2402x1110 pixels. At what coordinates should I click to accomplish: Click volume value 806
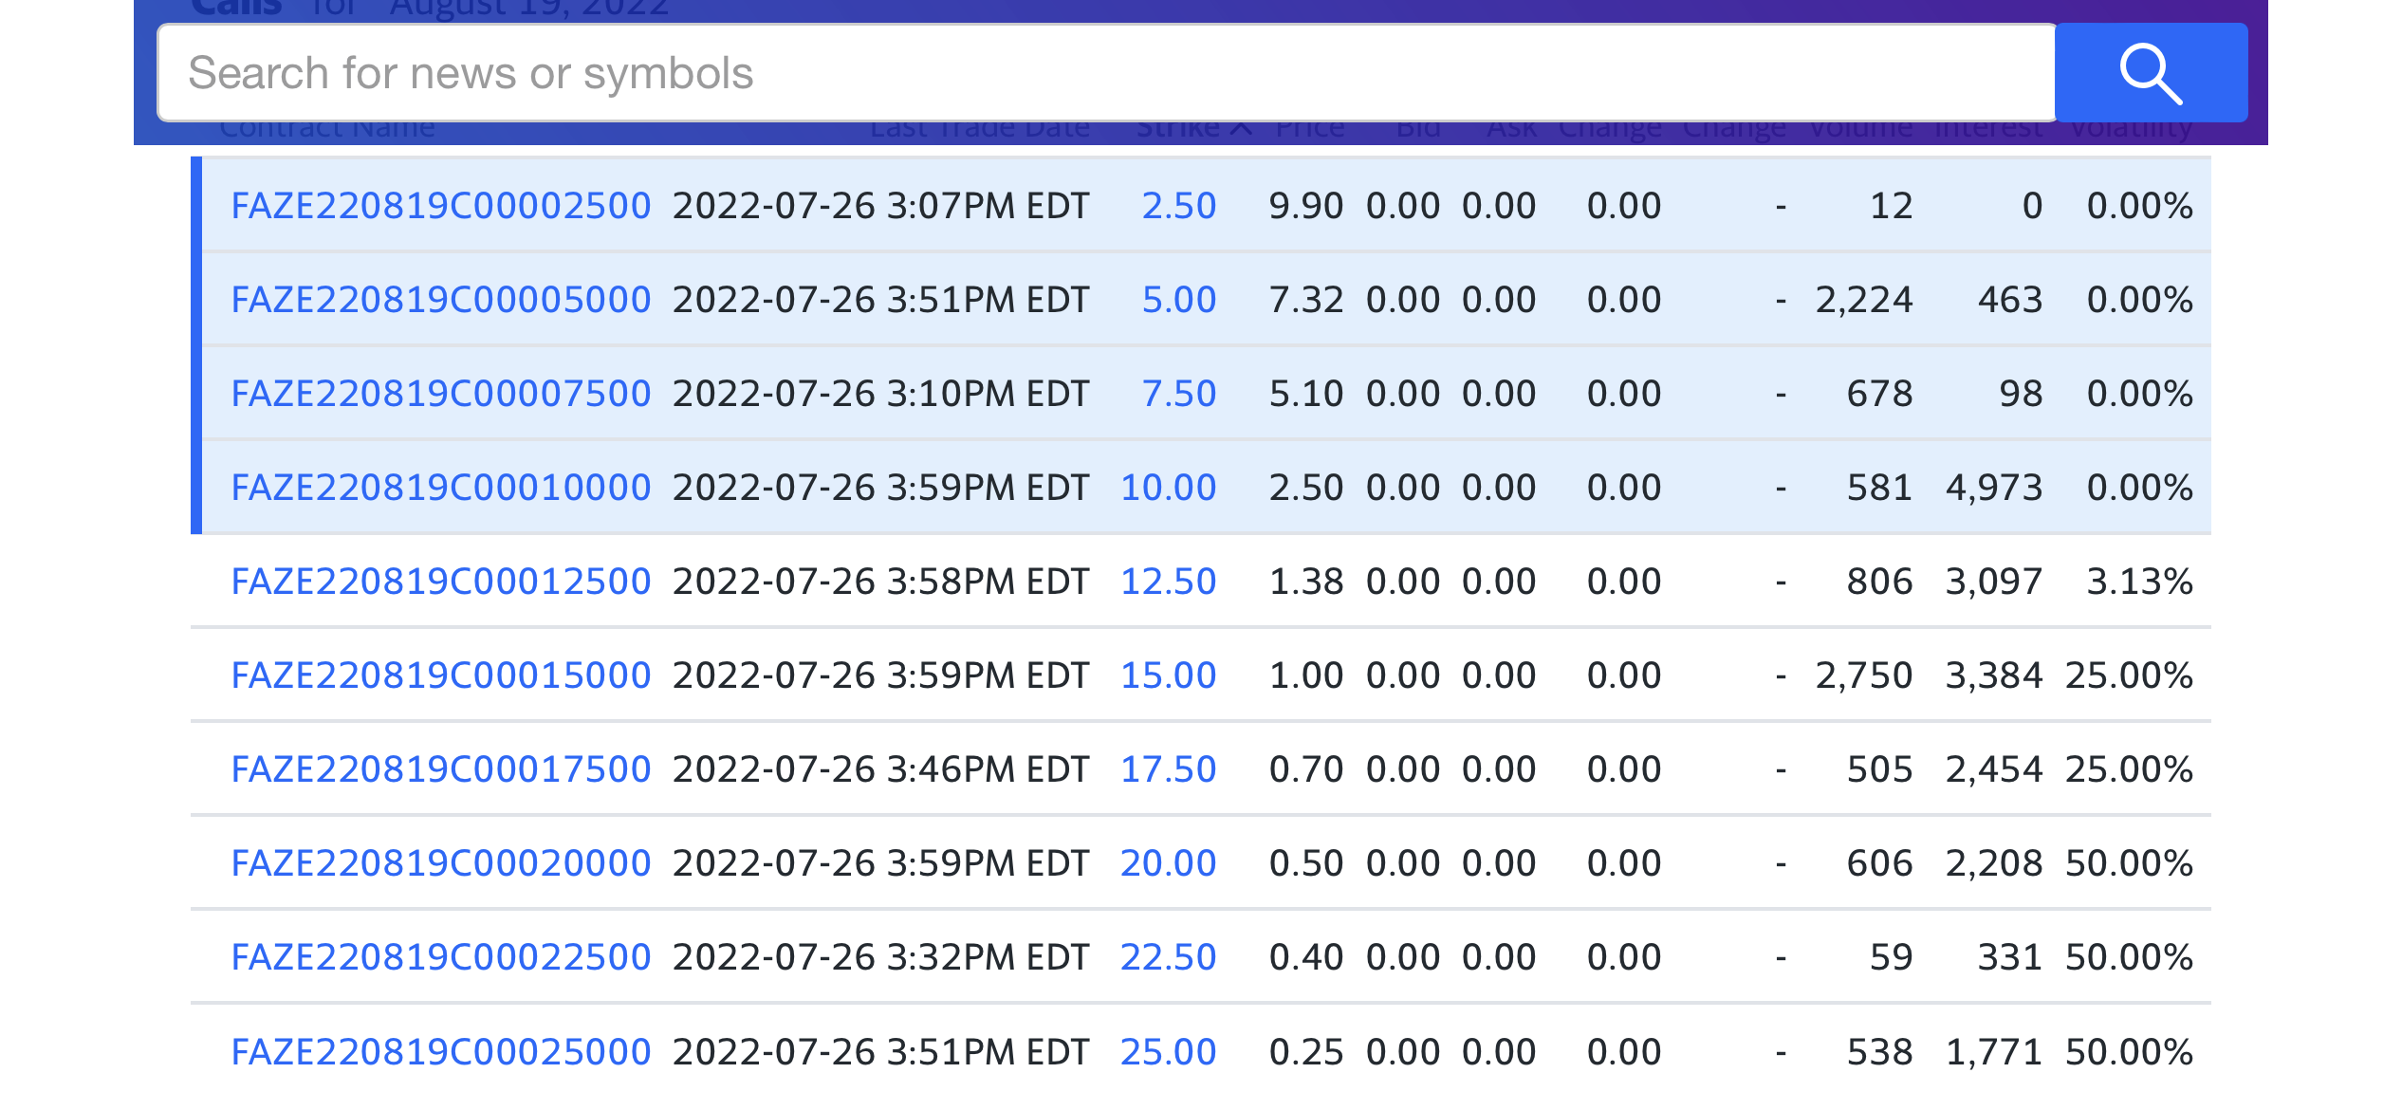coord(1879,582)
